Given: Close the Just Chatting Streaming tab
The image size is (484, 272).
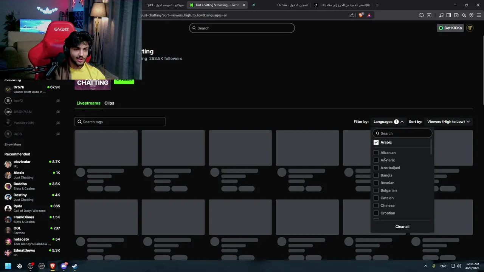Looking at the screenshot, I should [244, 5].
